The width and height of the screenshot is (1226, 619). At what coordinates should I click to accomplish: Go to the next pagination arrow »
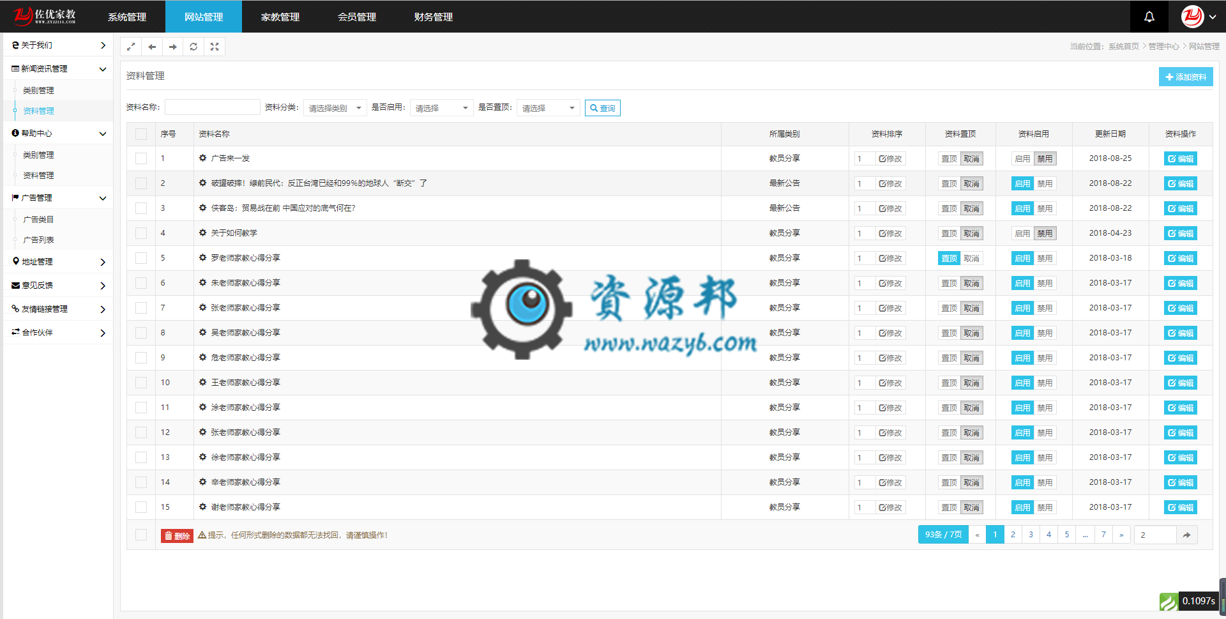pyautogui.click(x=1121, y=535)
